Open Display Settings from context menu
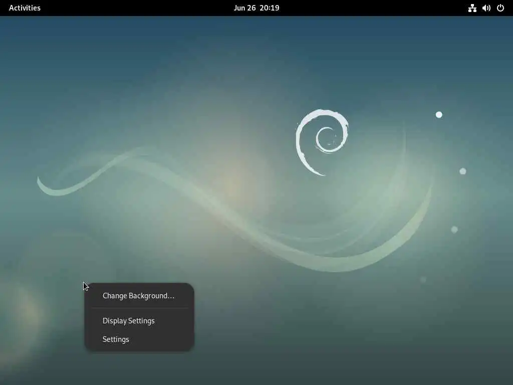 (x=139, y=320)
